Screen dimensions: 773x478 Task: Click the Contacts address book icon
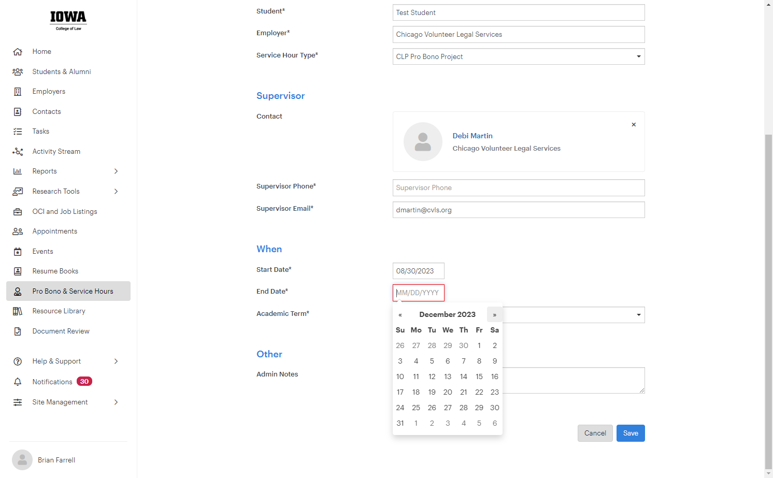coord(18,111)
